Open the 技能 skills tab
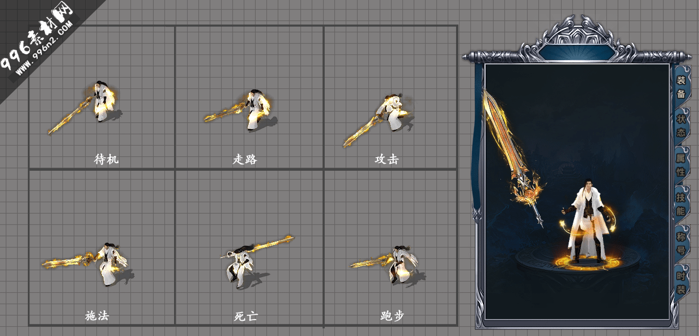 (x=681, y=204)
